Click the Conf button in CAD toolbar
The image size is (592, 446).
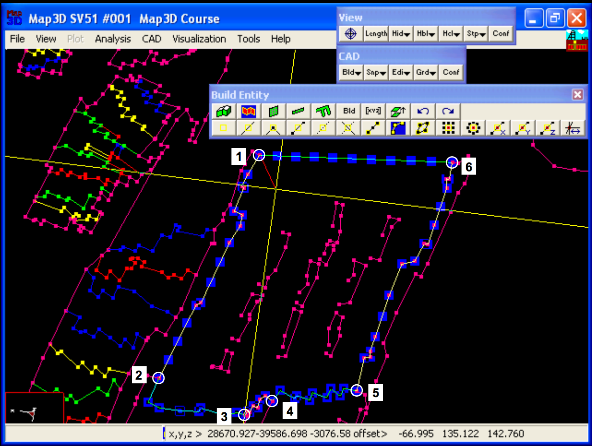[x=451, y=72]
